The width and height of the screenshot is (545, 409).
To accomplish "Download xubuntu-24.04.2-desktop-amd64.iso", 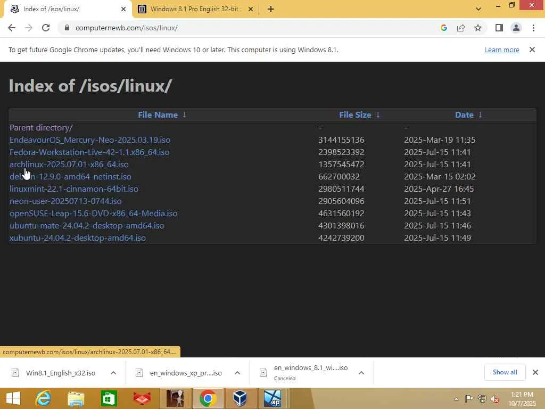I will (x=78, y=238).
